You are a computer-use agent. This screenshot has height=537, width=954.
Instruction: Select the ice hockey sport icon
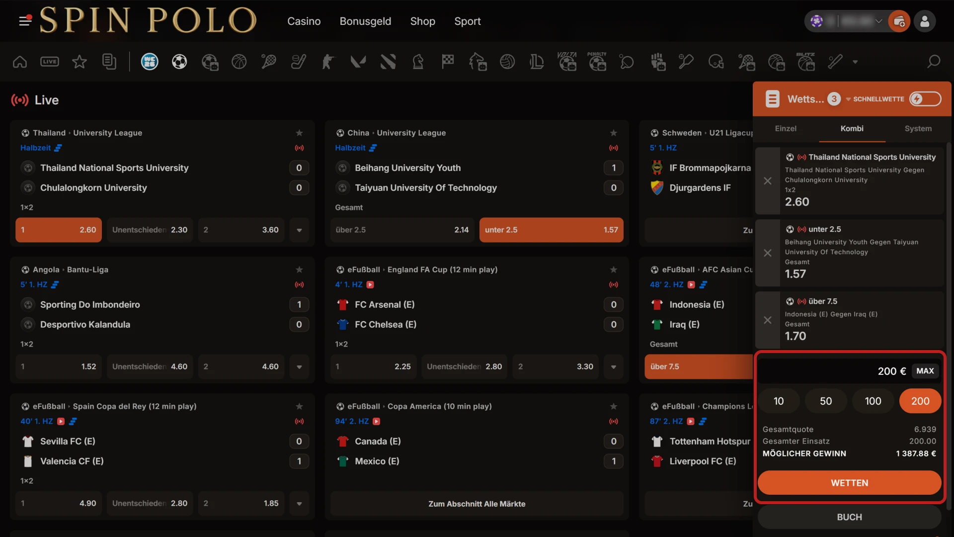click(299, 62)
